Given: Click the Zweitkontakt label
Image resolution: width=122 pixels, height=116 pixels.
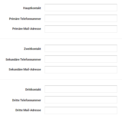Looking at the screenshot, I should [x=33, y=49].
